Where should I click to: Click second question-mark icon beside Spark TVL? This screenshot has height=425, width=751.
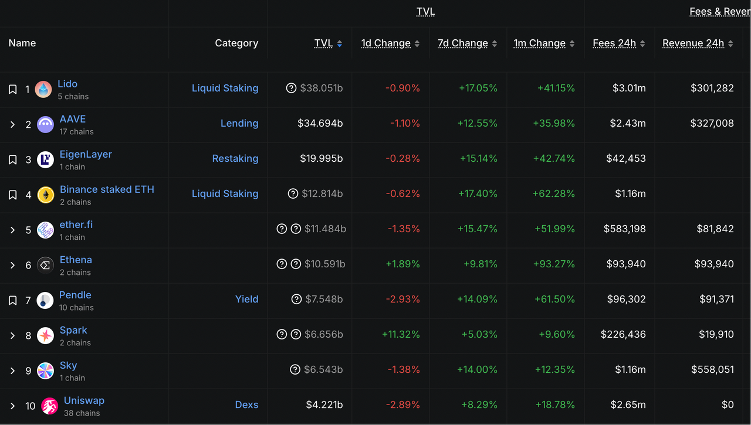(x=296, y=334)
